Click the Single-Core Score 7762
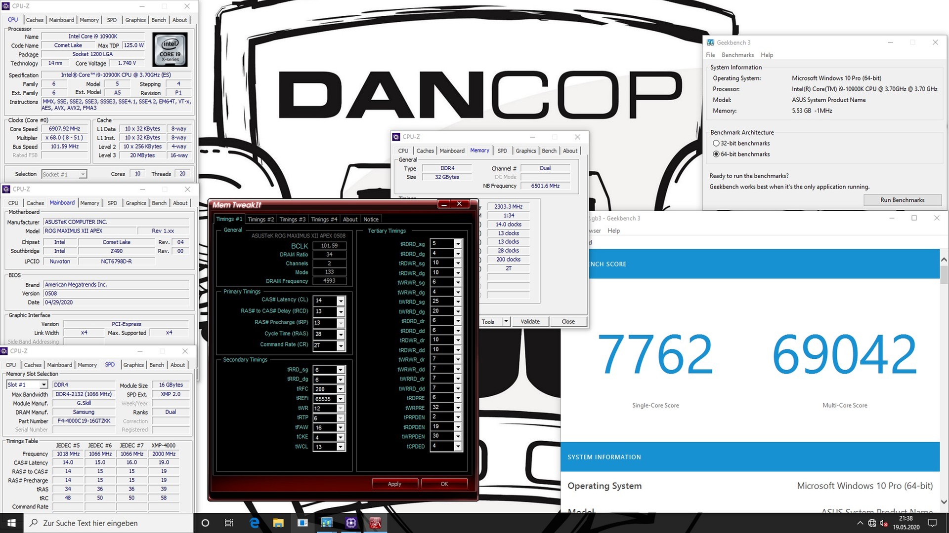Screen dimensions: 949x533 point(655,354)
